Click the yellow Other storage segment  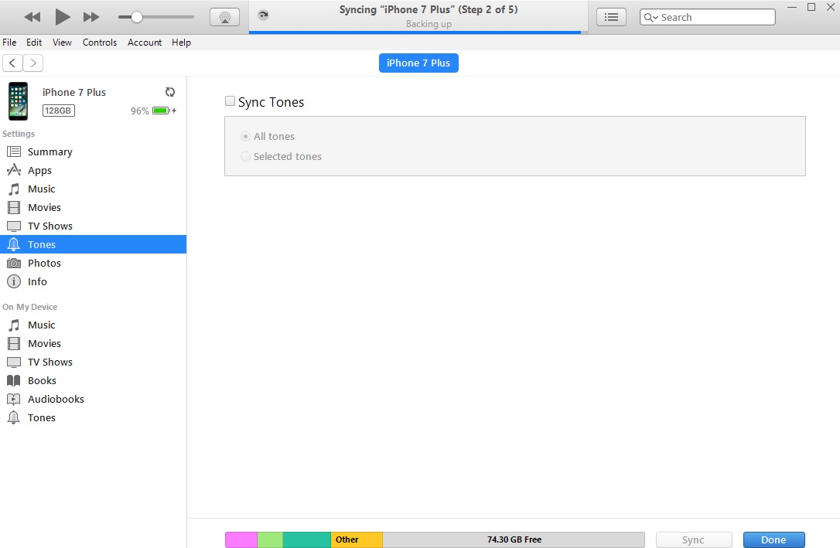pos(357,540)
